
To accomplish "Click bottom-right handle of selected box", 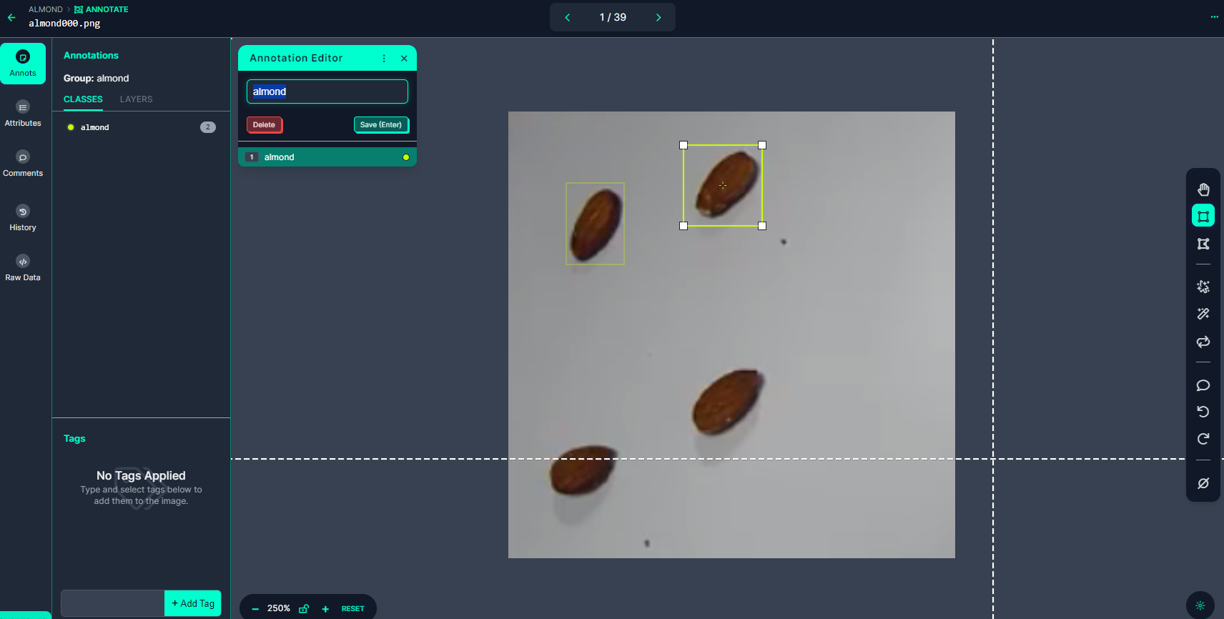I will (x=762, y=226).
